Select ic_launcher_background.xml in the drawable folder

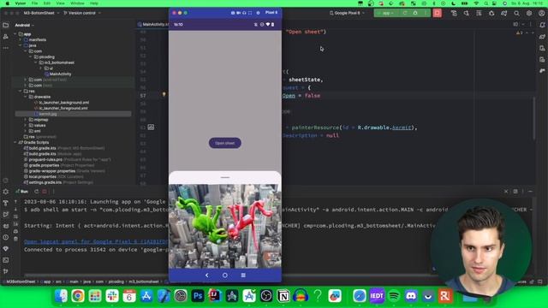[62, 103]
